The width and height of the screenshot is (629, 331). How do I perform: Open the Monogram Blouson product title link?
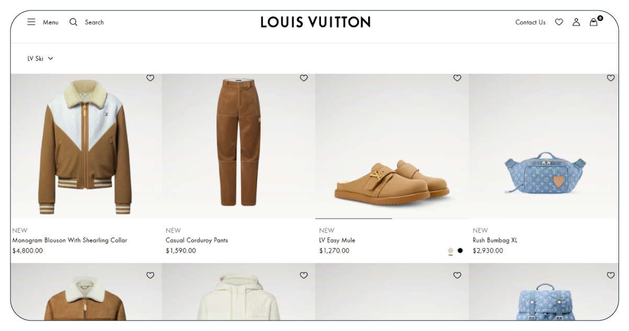tap(70, 240)
